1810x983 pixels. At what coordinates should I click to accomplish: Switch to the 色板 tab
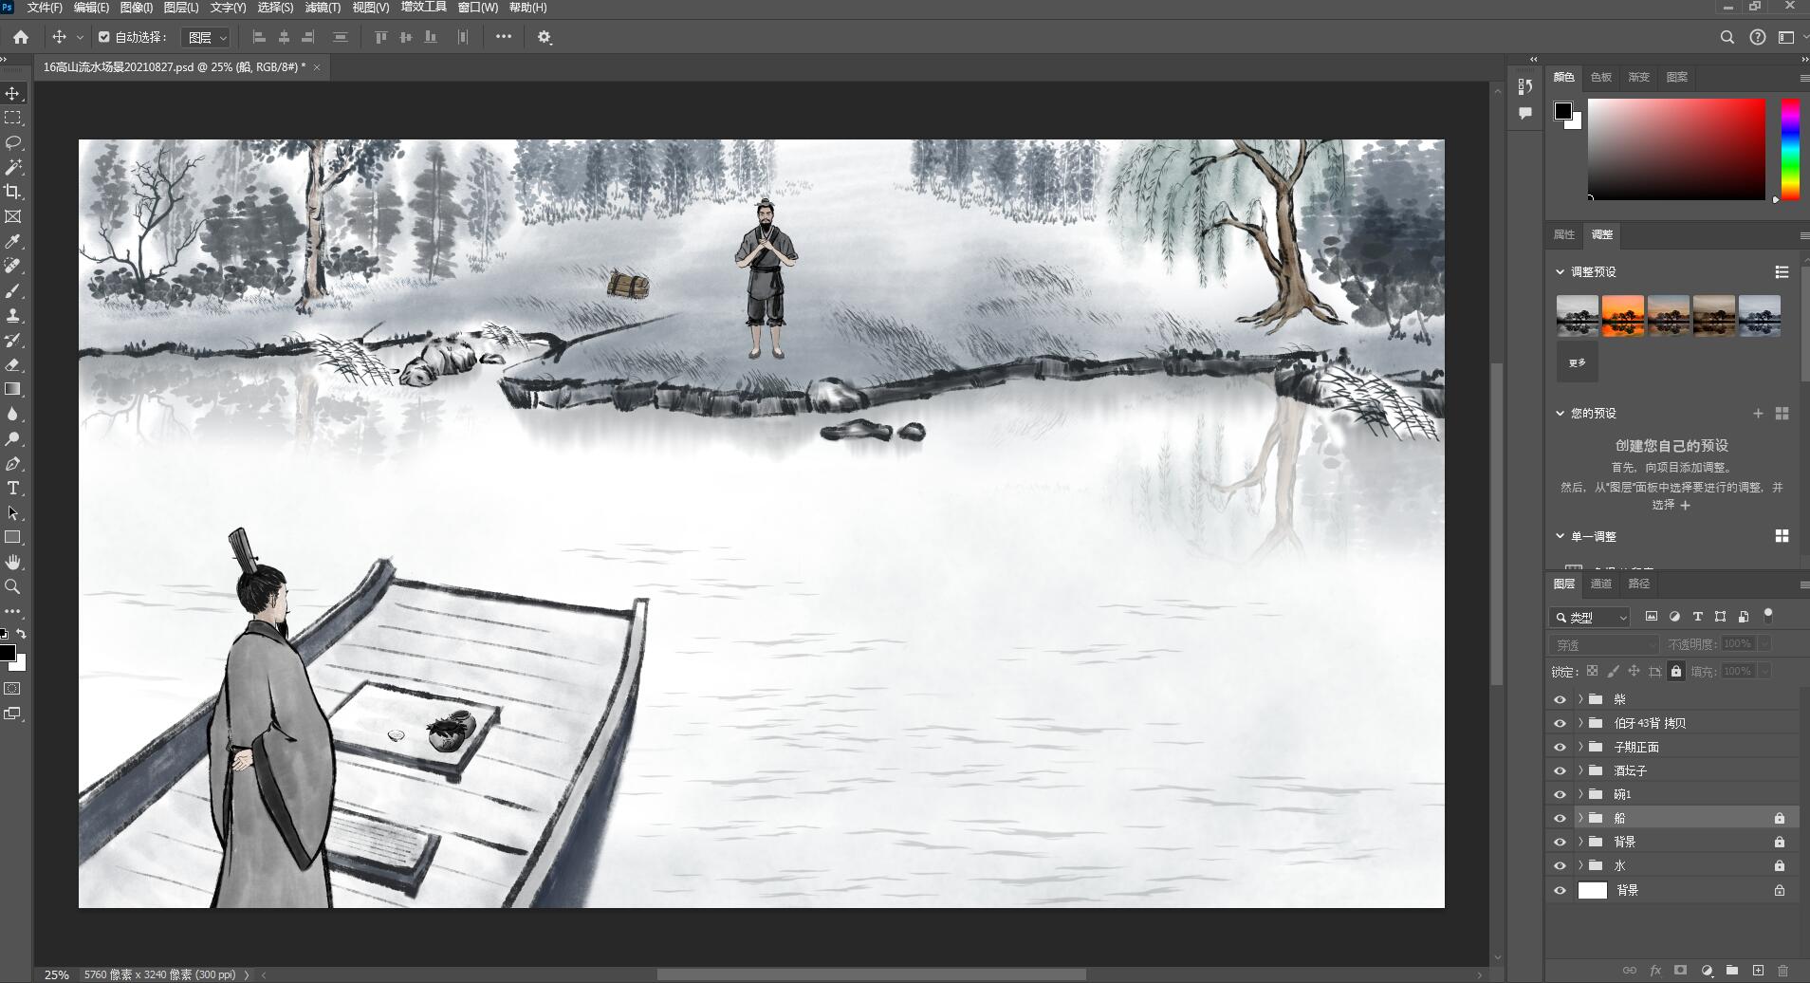point(1601,77)
